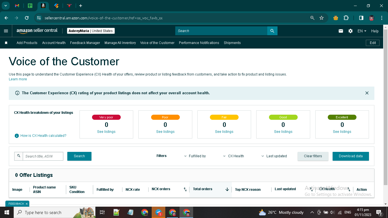This screenshot has width=388, height=218.
Task: Sort Total orders descending arrow
Action: [x=227, y=189]
